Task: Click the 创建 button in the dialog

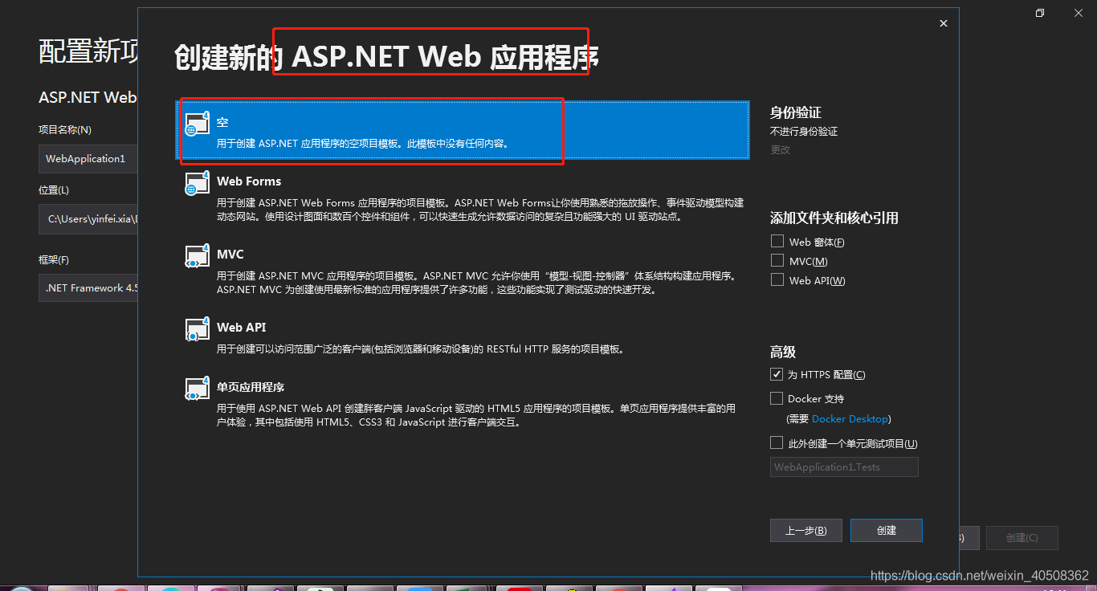Action: click(887, 530)
